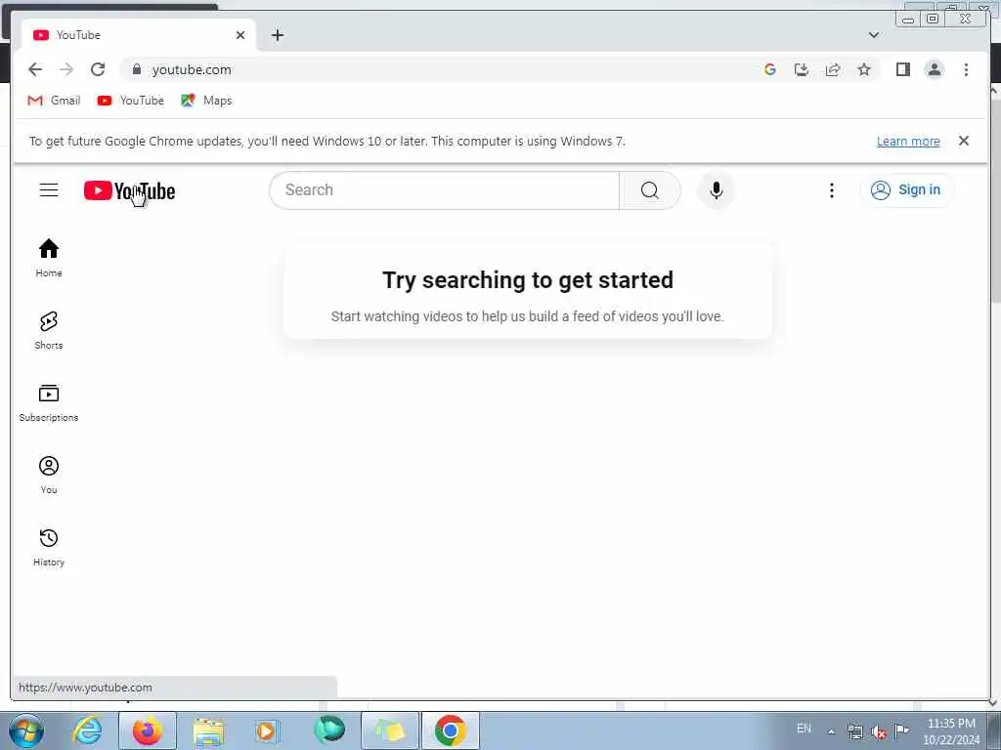This screenshot has width=1001, height=750.
Task: Open Chrome's three-dot customize menu
Action: (x=966, y=69)
